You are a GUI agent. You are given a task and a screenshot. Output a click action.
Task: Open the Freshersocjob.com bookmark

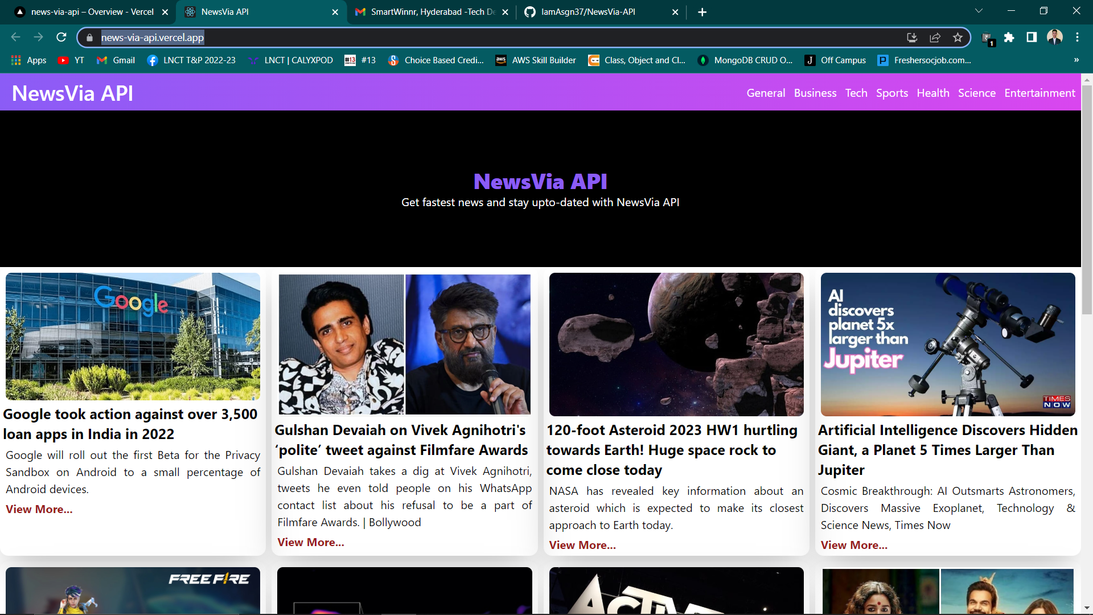coord(924,60)
